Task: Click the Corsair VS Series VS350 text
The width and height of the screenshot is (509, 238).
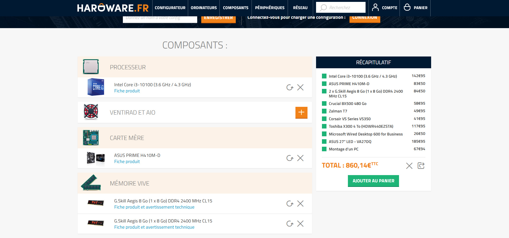Action: point(350,119)
